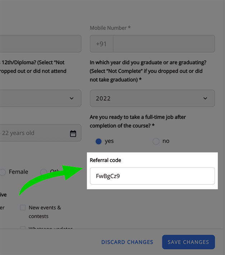Choose the Female gender radio button
This screenshot has height=255, width=225.
point(3,172)
